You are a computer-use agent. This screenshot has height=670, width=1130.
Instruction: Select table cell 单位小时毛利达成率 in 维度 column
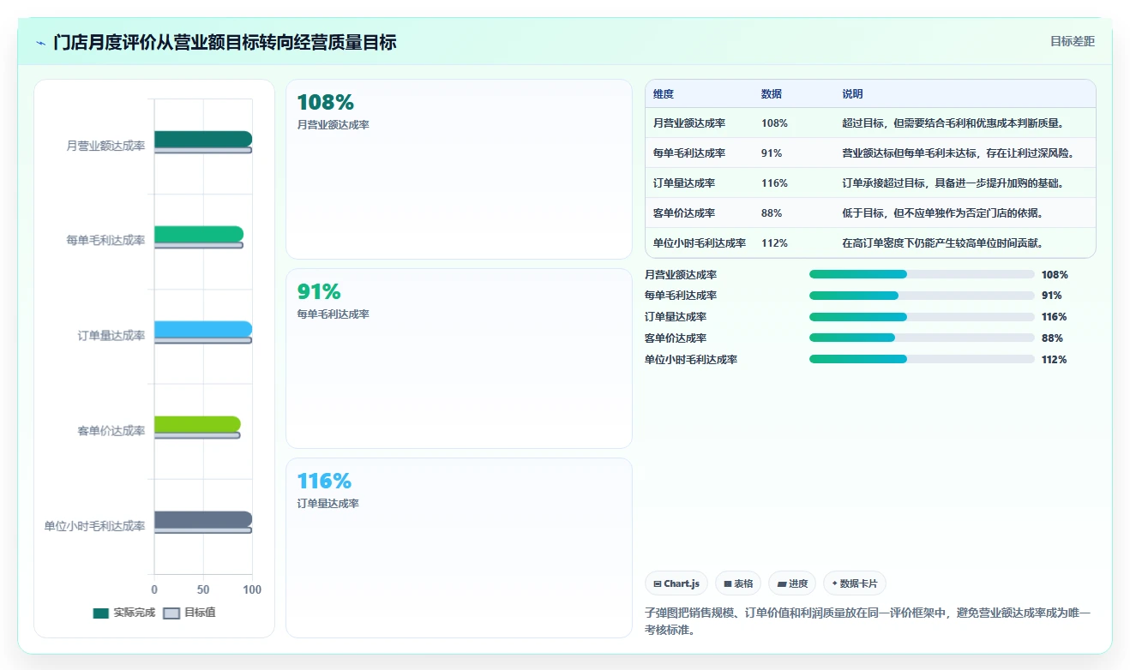click(700, 243)
